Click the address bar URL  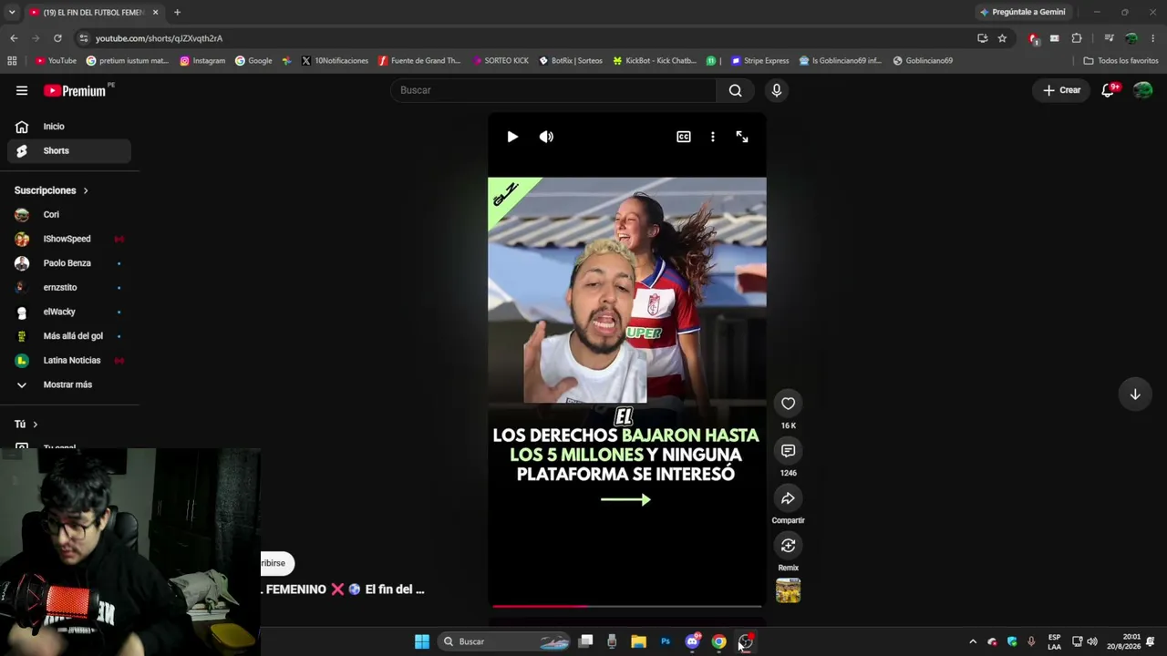[x=159, y=38]
